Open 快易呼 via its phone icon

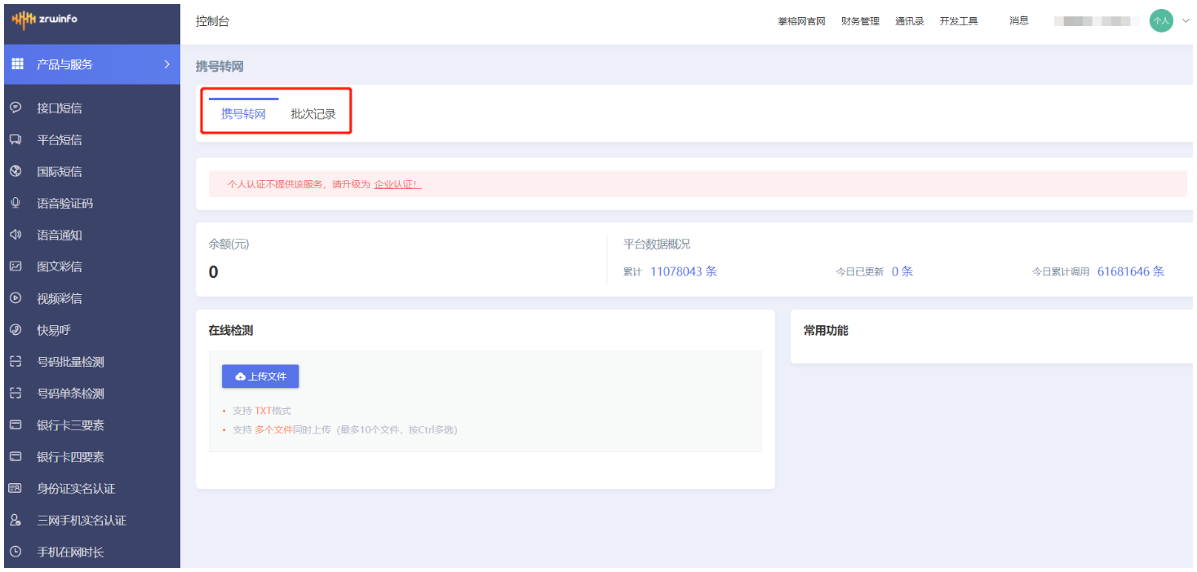click(15, 330)
